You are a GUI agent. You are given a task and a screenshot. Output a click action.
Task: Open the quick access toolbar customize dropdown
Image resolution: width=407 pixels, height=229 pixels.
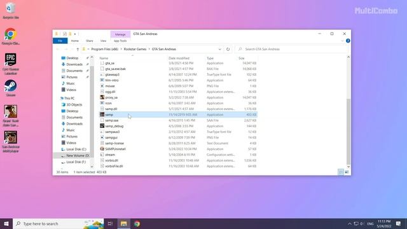click(x=75, y=34)
